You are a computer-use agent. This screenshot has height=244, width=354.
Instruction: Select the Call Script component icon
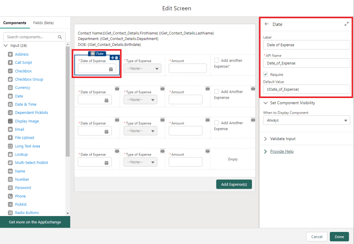pos(10,63)
